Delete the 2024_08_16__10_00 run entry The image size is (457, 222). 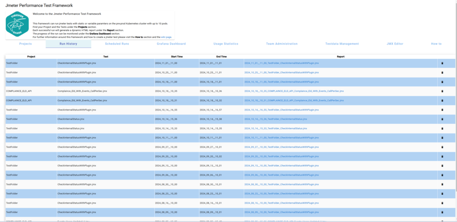[442, 203]
